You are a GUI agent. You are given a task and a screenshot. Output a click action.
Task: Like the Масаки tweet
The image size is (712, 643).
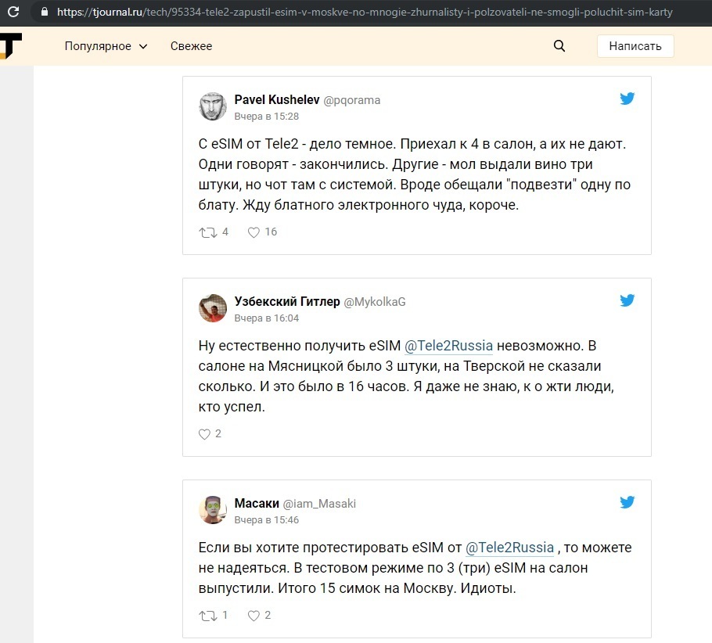coord(254,616)
